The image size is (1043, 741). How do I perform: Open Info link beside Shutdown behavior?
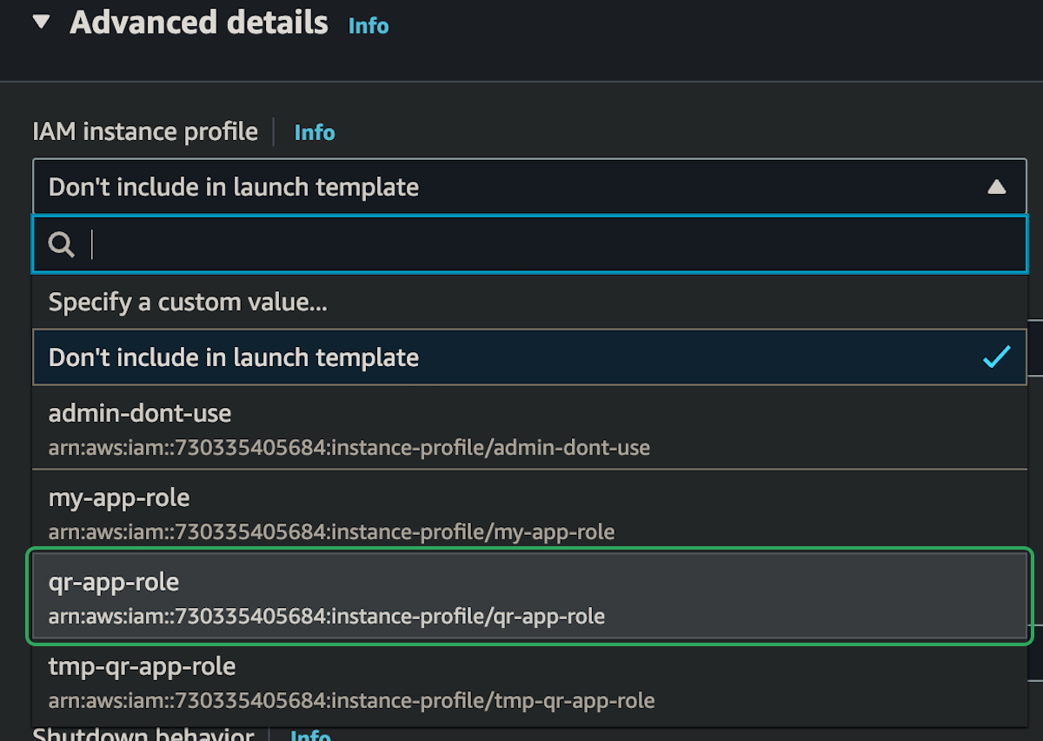[x=310, y=736]
